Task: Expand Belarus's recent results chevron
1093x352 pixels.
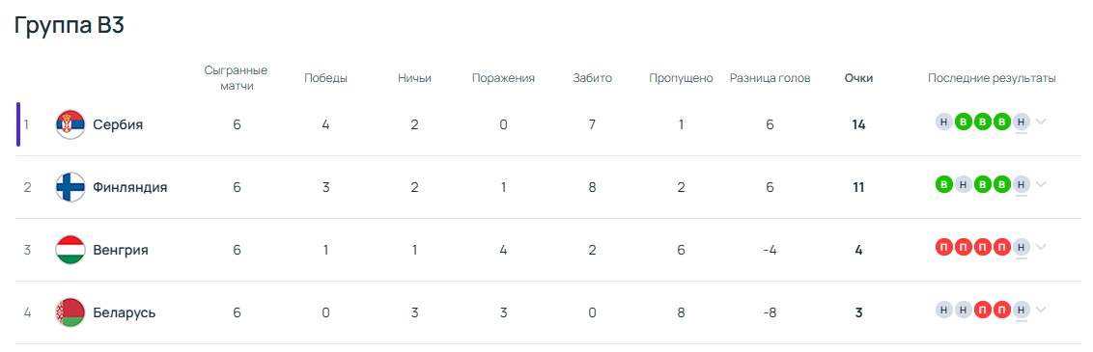Action: pyautogui.click(x=1041, y=310)
